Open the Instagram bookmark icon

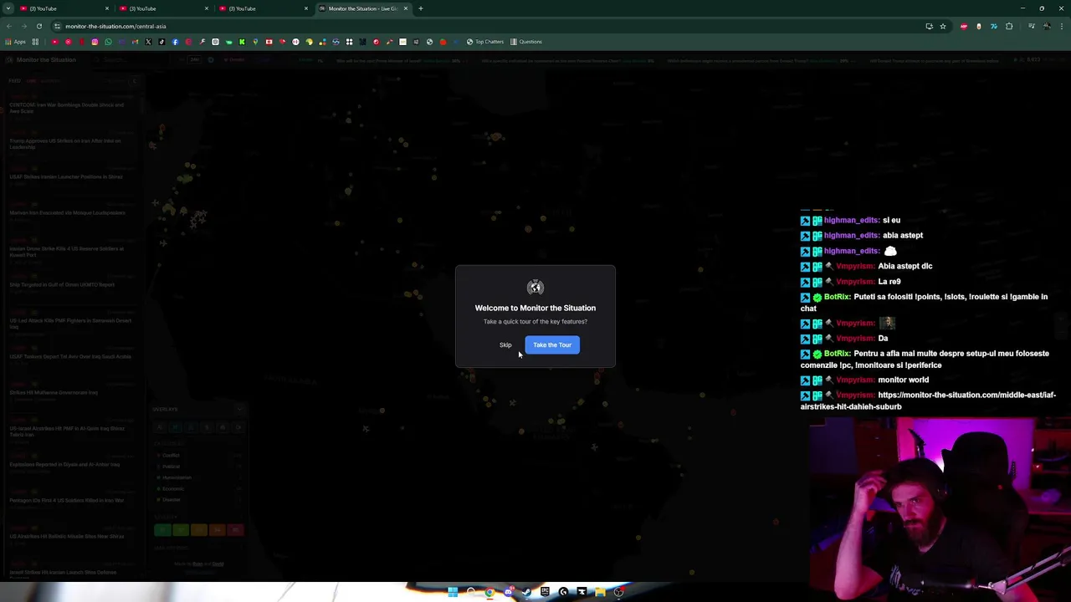tap(95, 42)
